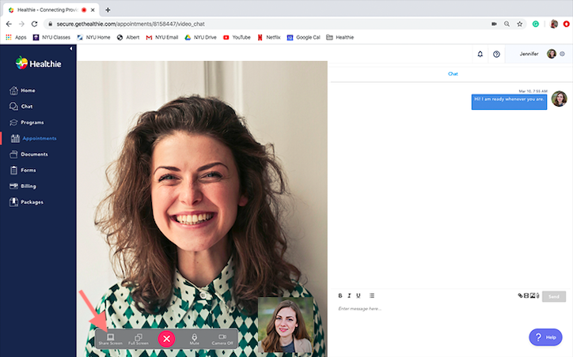Open Chat in the sidebar

(x=21, y=107)
